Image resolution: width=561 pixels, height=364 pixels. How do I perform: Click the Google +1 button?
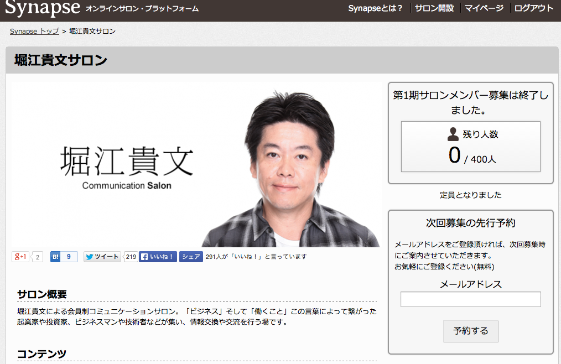pyautogui.click(x=20, y=257)
